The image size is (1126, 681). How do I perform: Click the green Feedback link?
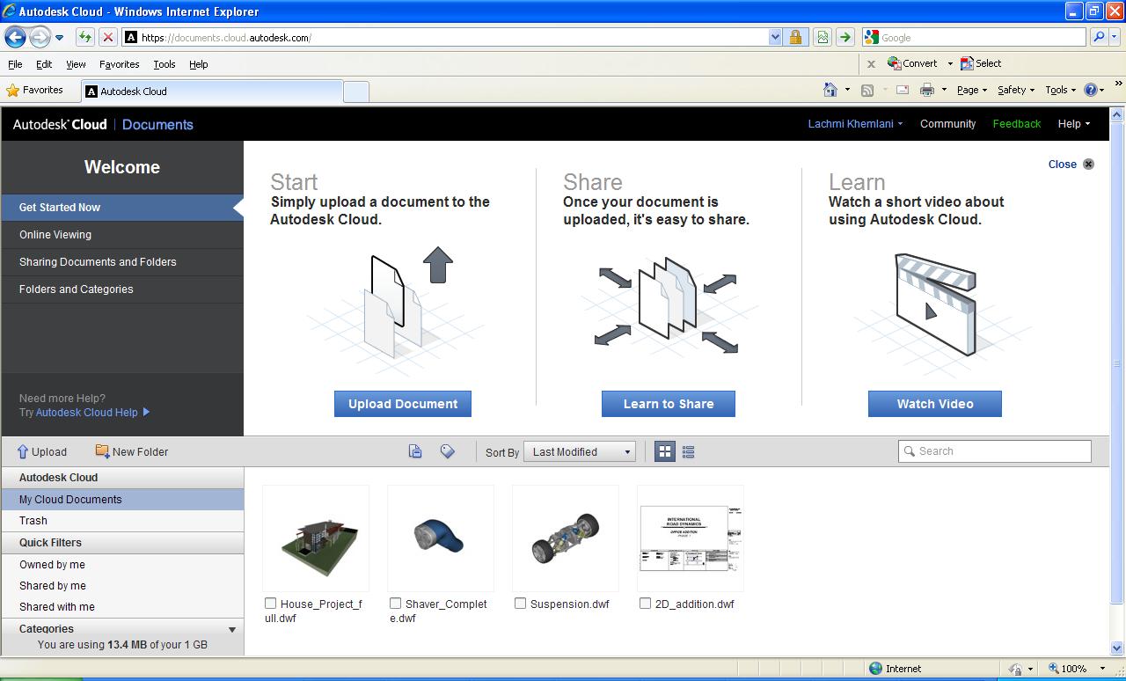[1017, 124]
